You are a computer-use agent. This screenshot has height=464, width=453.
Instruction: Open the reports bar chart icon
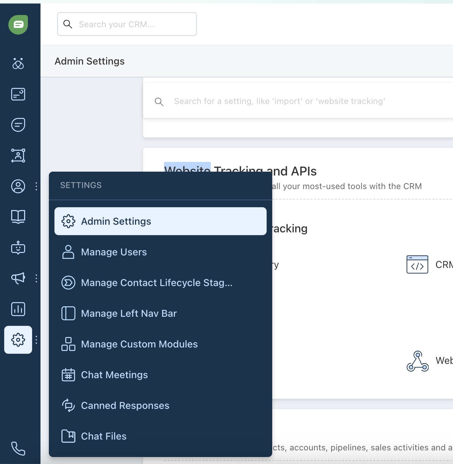click(x=18, y=309)
